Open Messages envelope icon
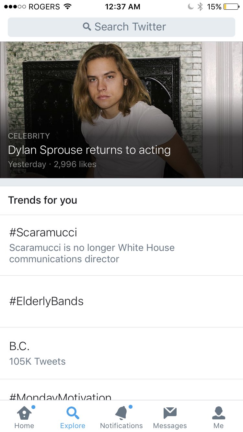The image size is (243, 432). [x=170, y=413]
